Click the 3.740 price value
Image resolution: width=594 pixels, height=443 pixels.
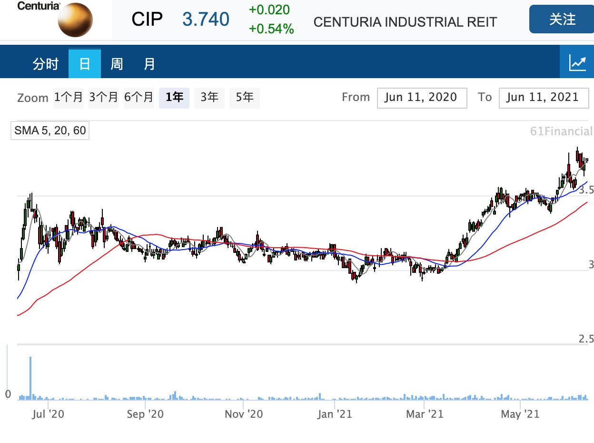click(x=206, y=20)
